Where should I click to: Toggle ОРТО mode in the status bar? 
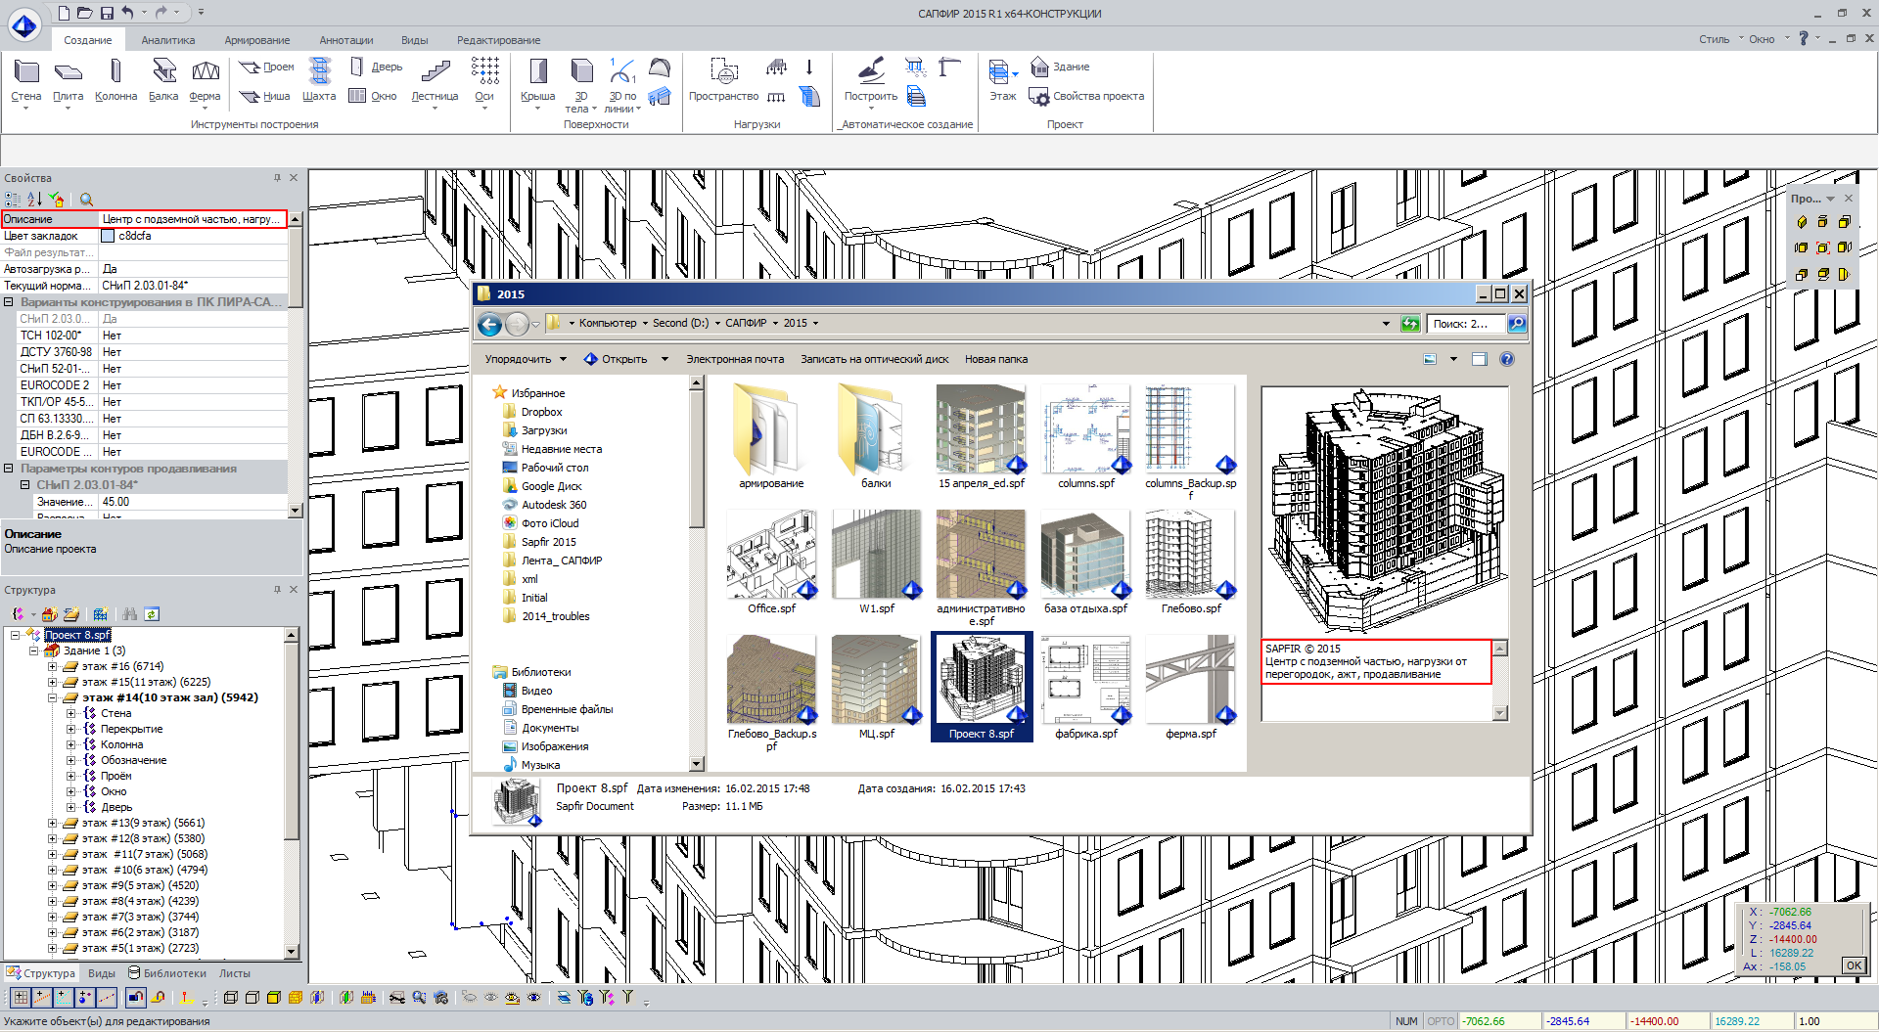(1440, 1021)
